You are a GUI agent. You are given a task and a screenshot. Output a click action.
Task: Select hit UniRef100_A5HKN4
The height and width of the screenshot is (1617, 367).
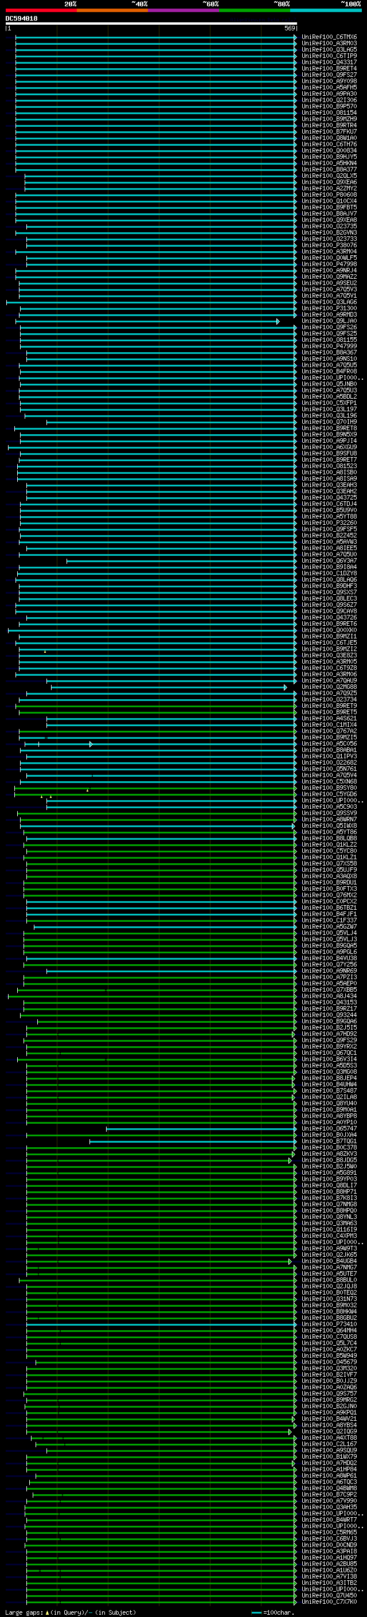click(x=329, y=163)
